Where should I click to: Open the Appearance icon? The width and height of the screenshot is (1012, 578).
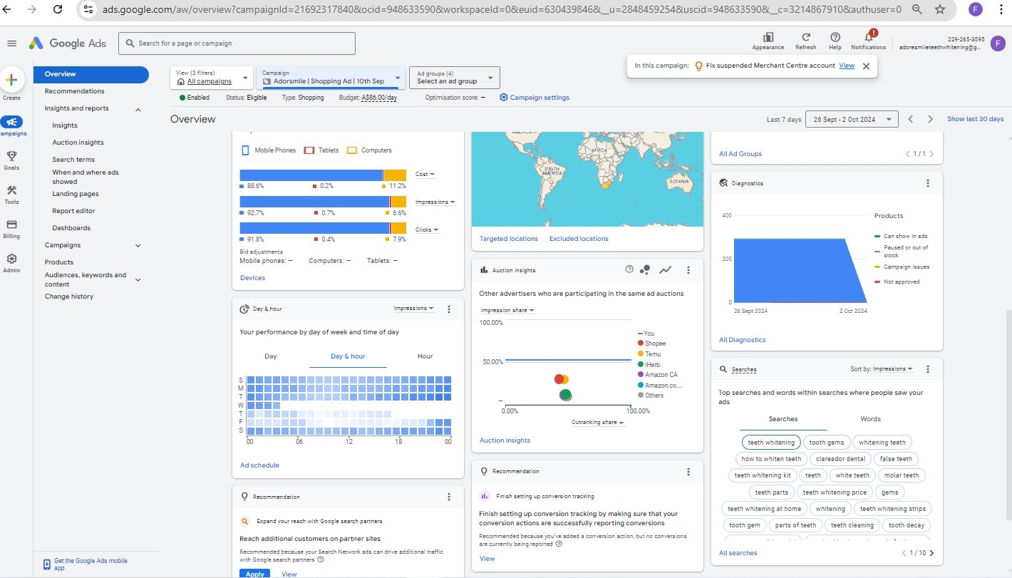768,38
